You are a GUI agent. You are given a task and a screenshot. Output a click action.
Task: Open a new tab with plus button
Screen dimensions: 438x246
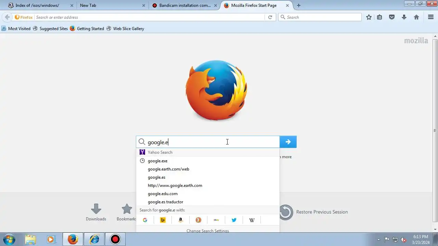pos(299,5)
